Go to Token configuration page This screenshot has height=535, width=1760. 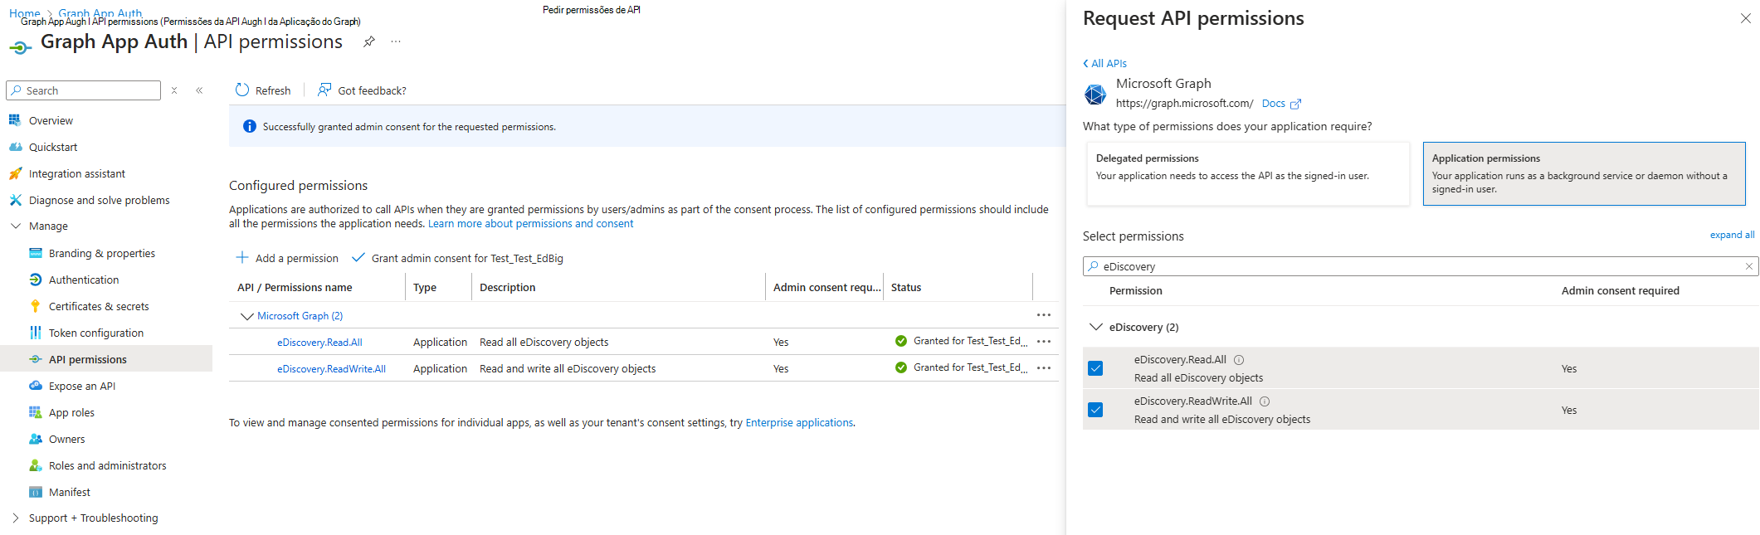pyautogui.click(x=96, y=333)
